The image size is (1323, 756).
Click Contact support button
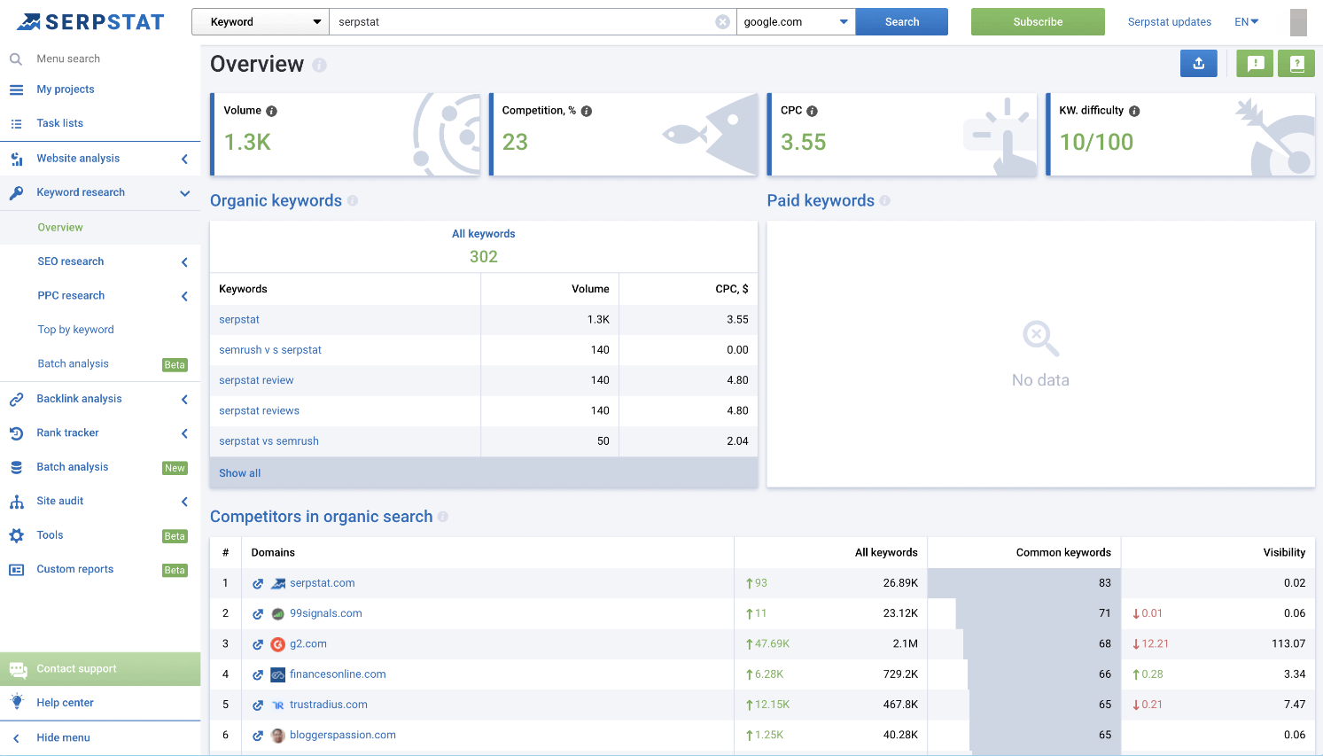[x=100, y=669]
